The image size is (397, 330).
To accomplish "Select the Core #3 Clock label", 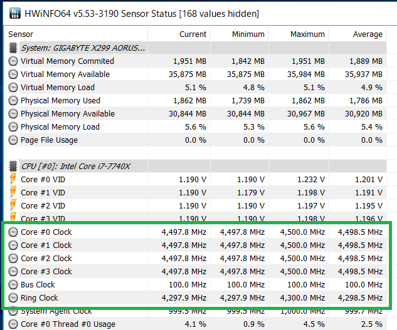I will (46, 271).
